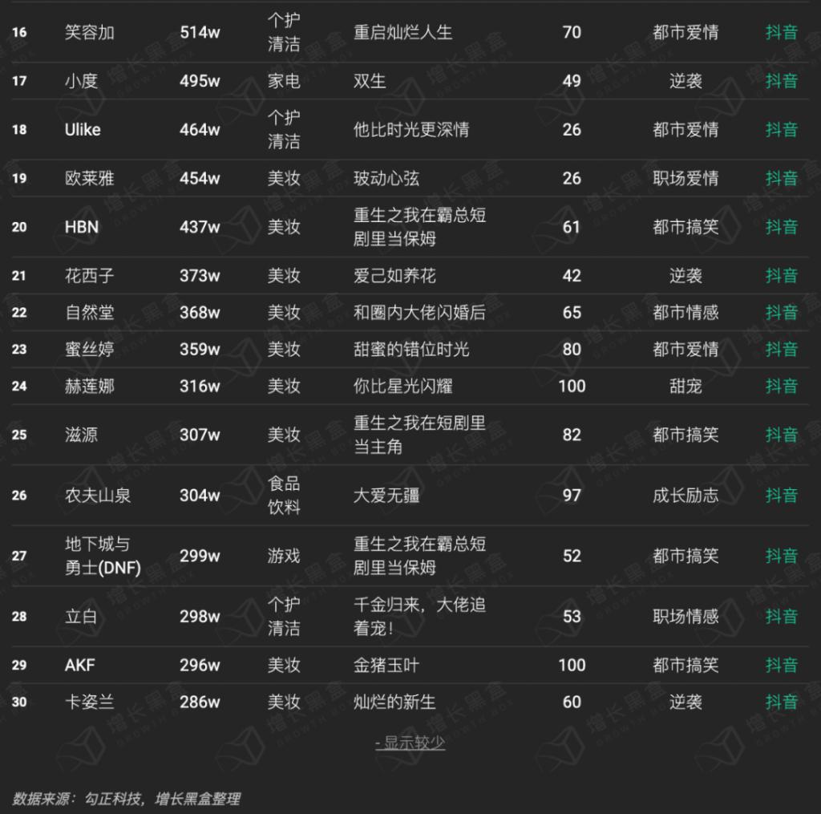Screen dimensions: 821x814
Task: Click 抖音 platform in 农夫山泉 row
Action: click(x=781, y=495)
